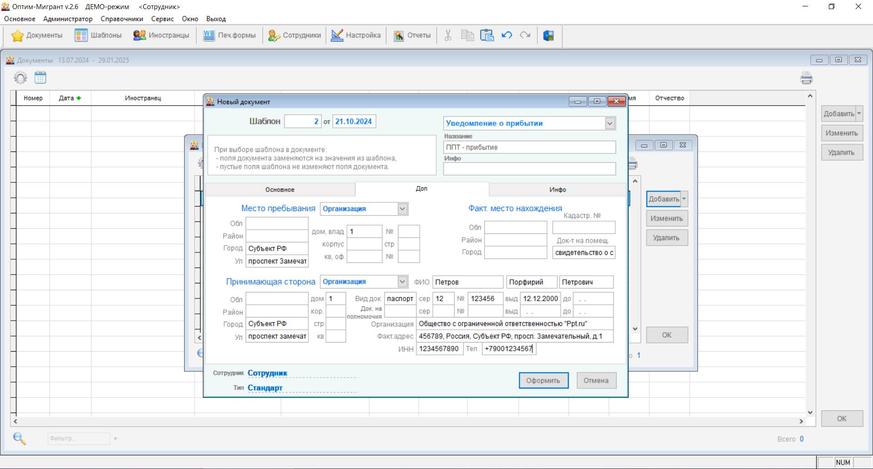Click the Добавить button in middle window
873x469 pixels.
[x=663, y=199]
